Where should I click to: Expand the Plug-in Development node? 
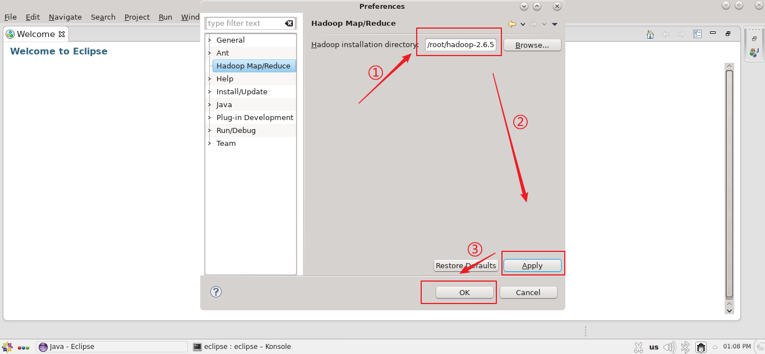click(210, 117)
